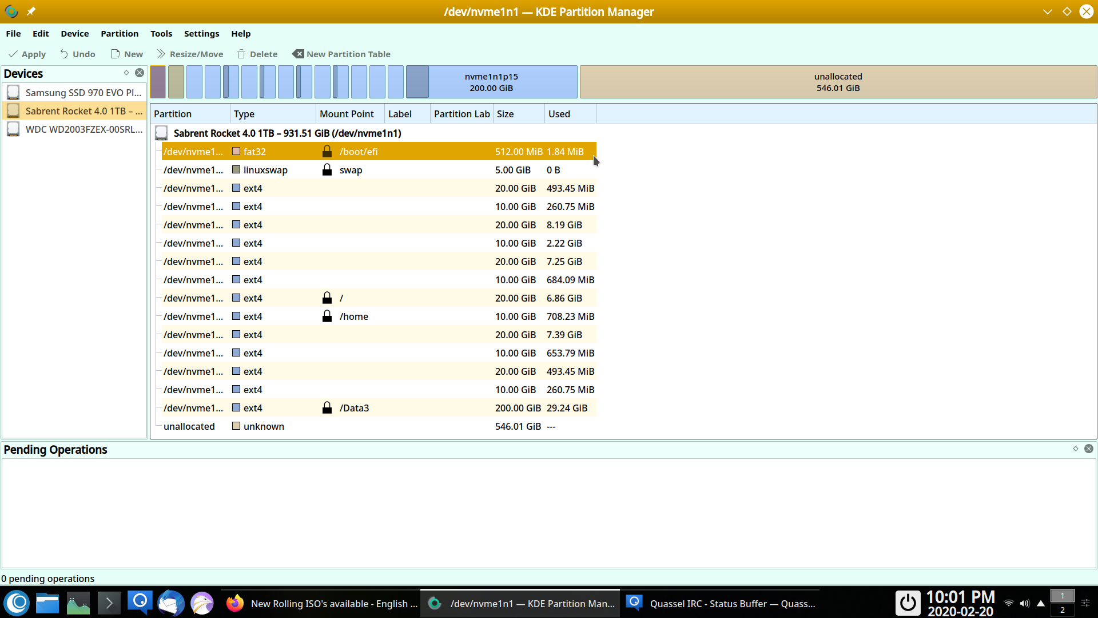Screen dimensions: 1098x618
Task: Sort by Mount Point column header
Action: 350,114
